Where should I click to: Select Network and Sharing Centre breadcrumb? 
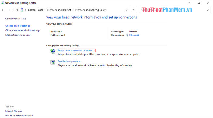(91, 10)
